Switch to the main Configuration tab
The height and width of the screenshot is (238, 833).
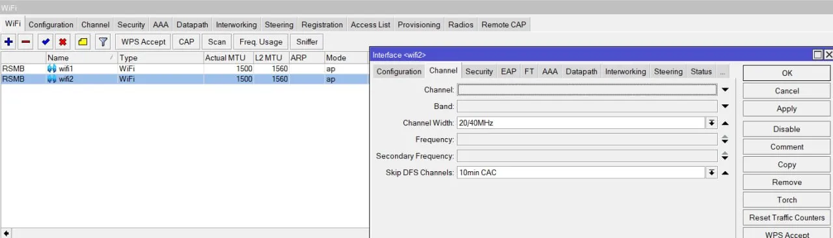click(51, 25)
